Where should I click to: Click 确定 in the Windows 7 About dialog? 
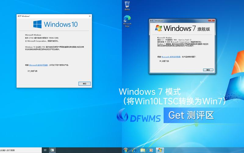(208, 70)
